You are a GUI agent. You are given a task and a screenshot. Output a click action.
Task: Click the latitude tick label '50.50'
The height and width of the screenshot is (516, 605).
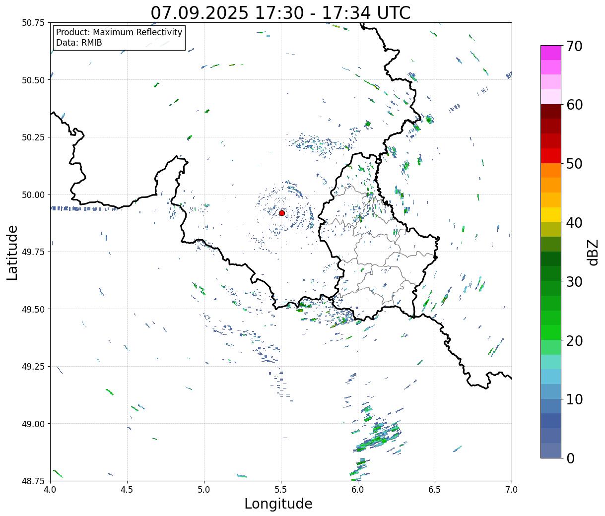pyautogui.click(x=33, y=80)
